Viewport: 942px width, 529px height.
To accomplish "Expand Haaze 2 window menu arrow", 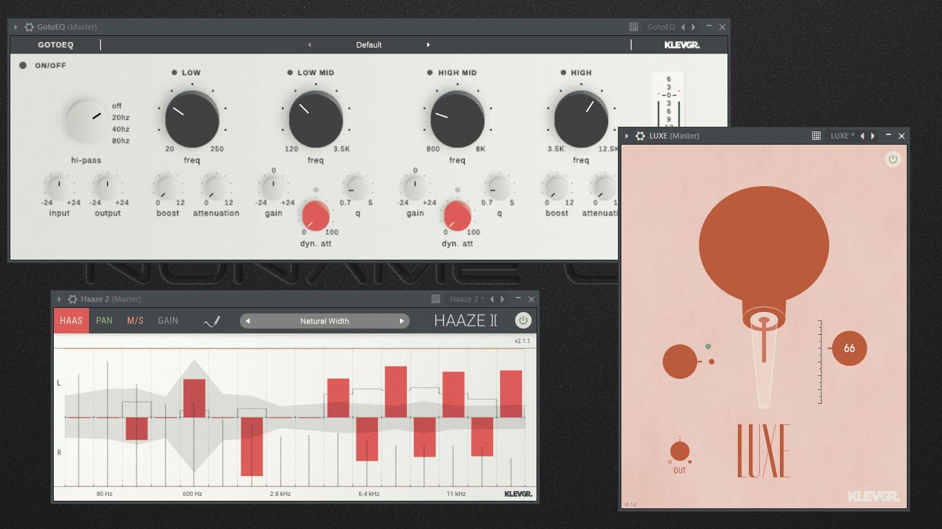I will (x=59, y=299).
